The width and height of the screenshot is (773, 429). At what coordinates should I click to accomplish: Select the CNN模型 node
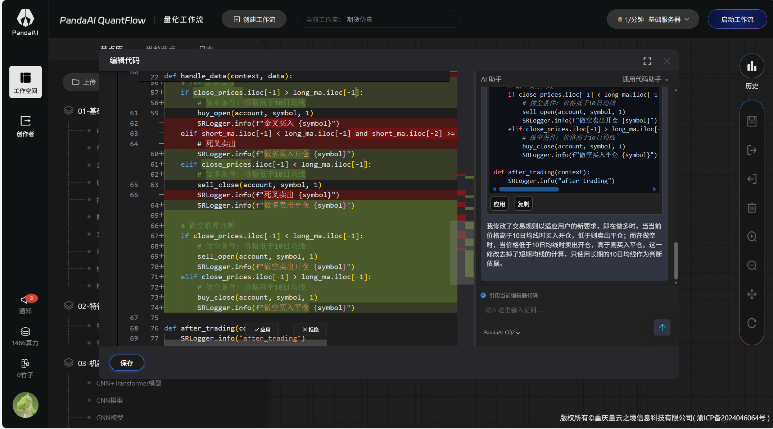[110, 400]
